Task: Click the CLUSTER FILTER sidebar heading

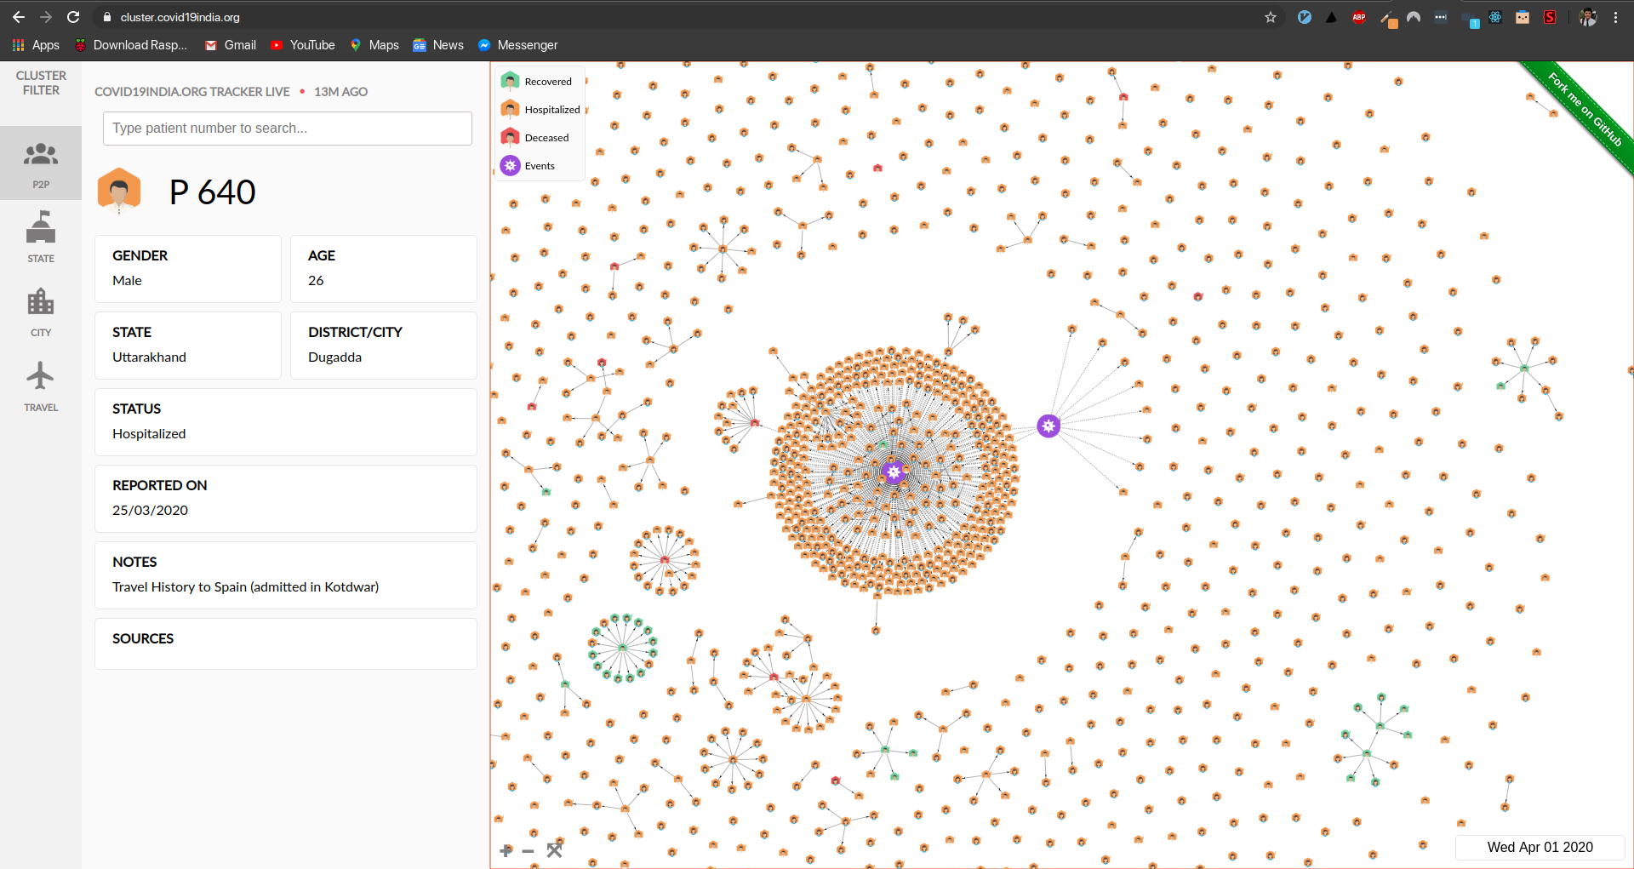Action: (x=41, y=83)
